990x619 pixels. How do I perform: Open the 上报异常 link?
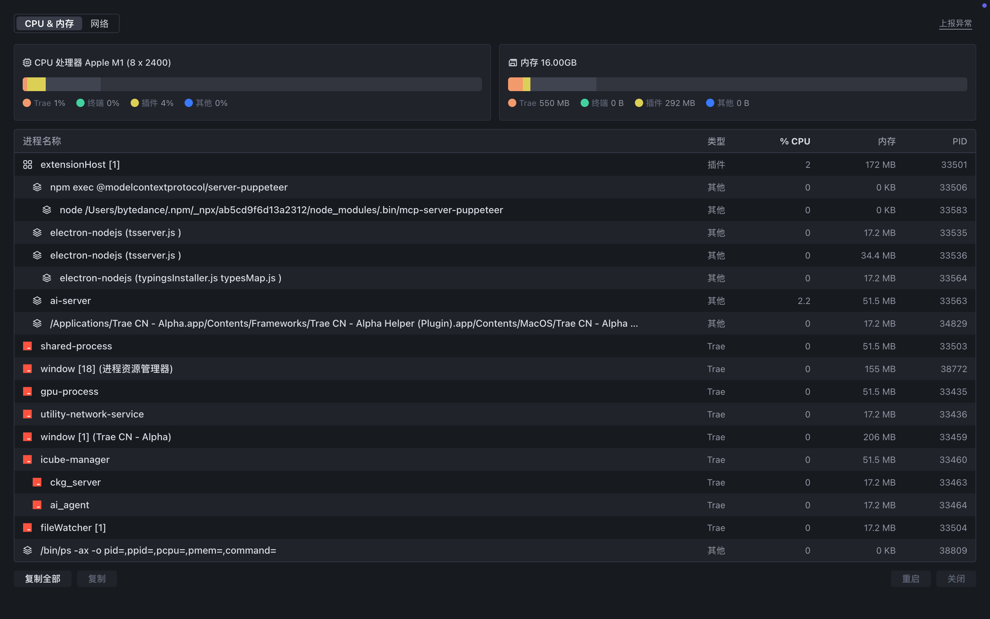click(x=955, y=24)
